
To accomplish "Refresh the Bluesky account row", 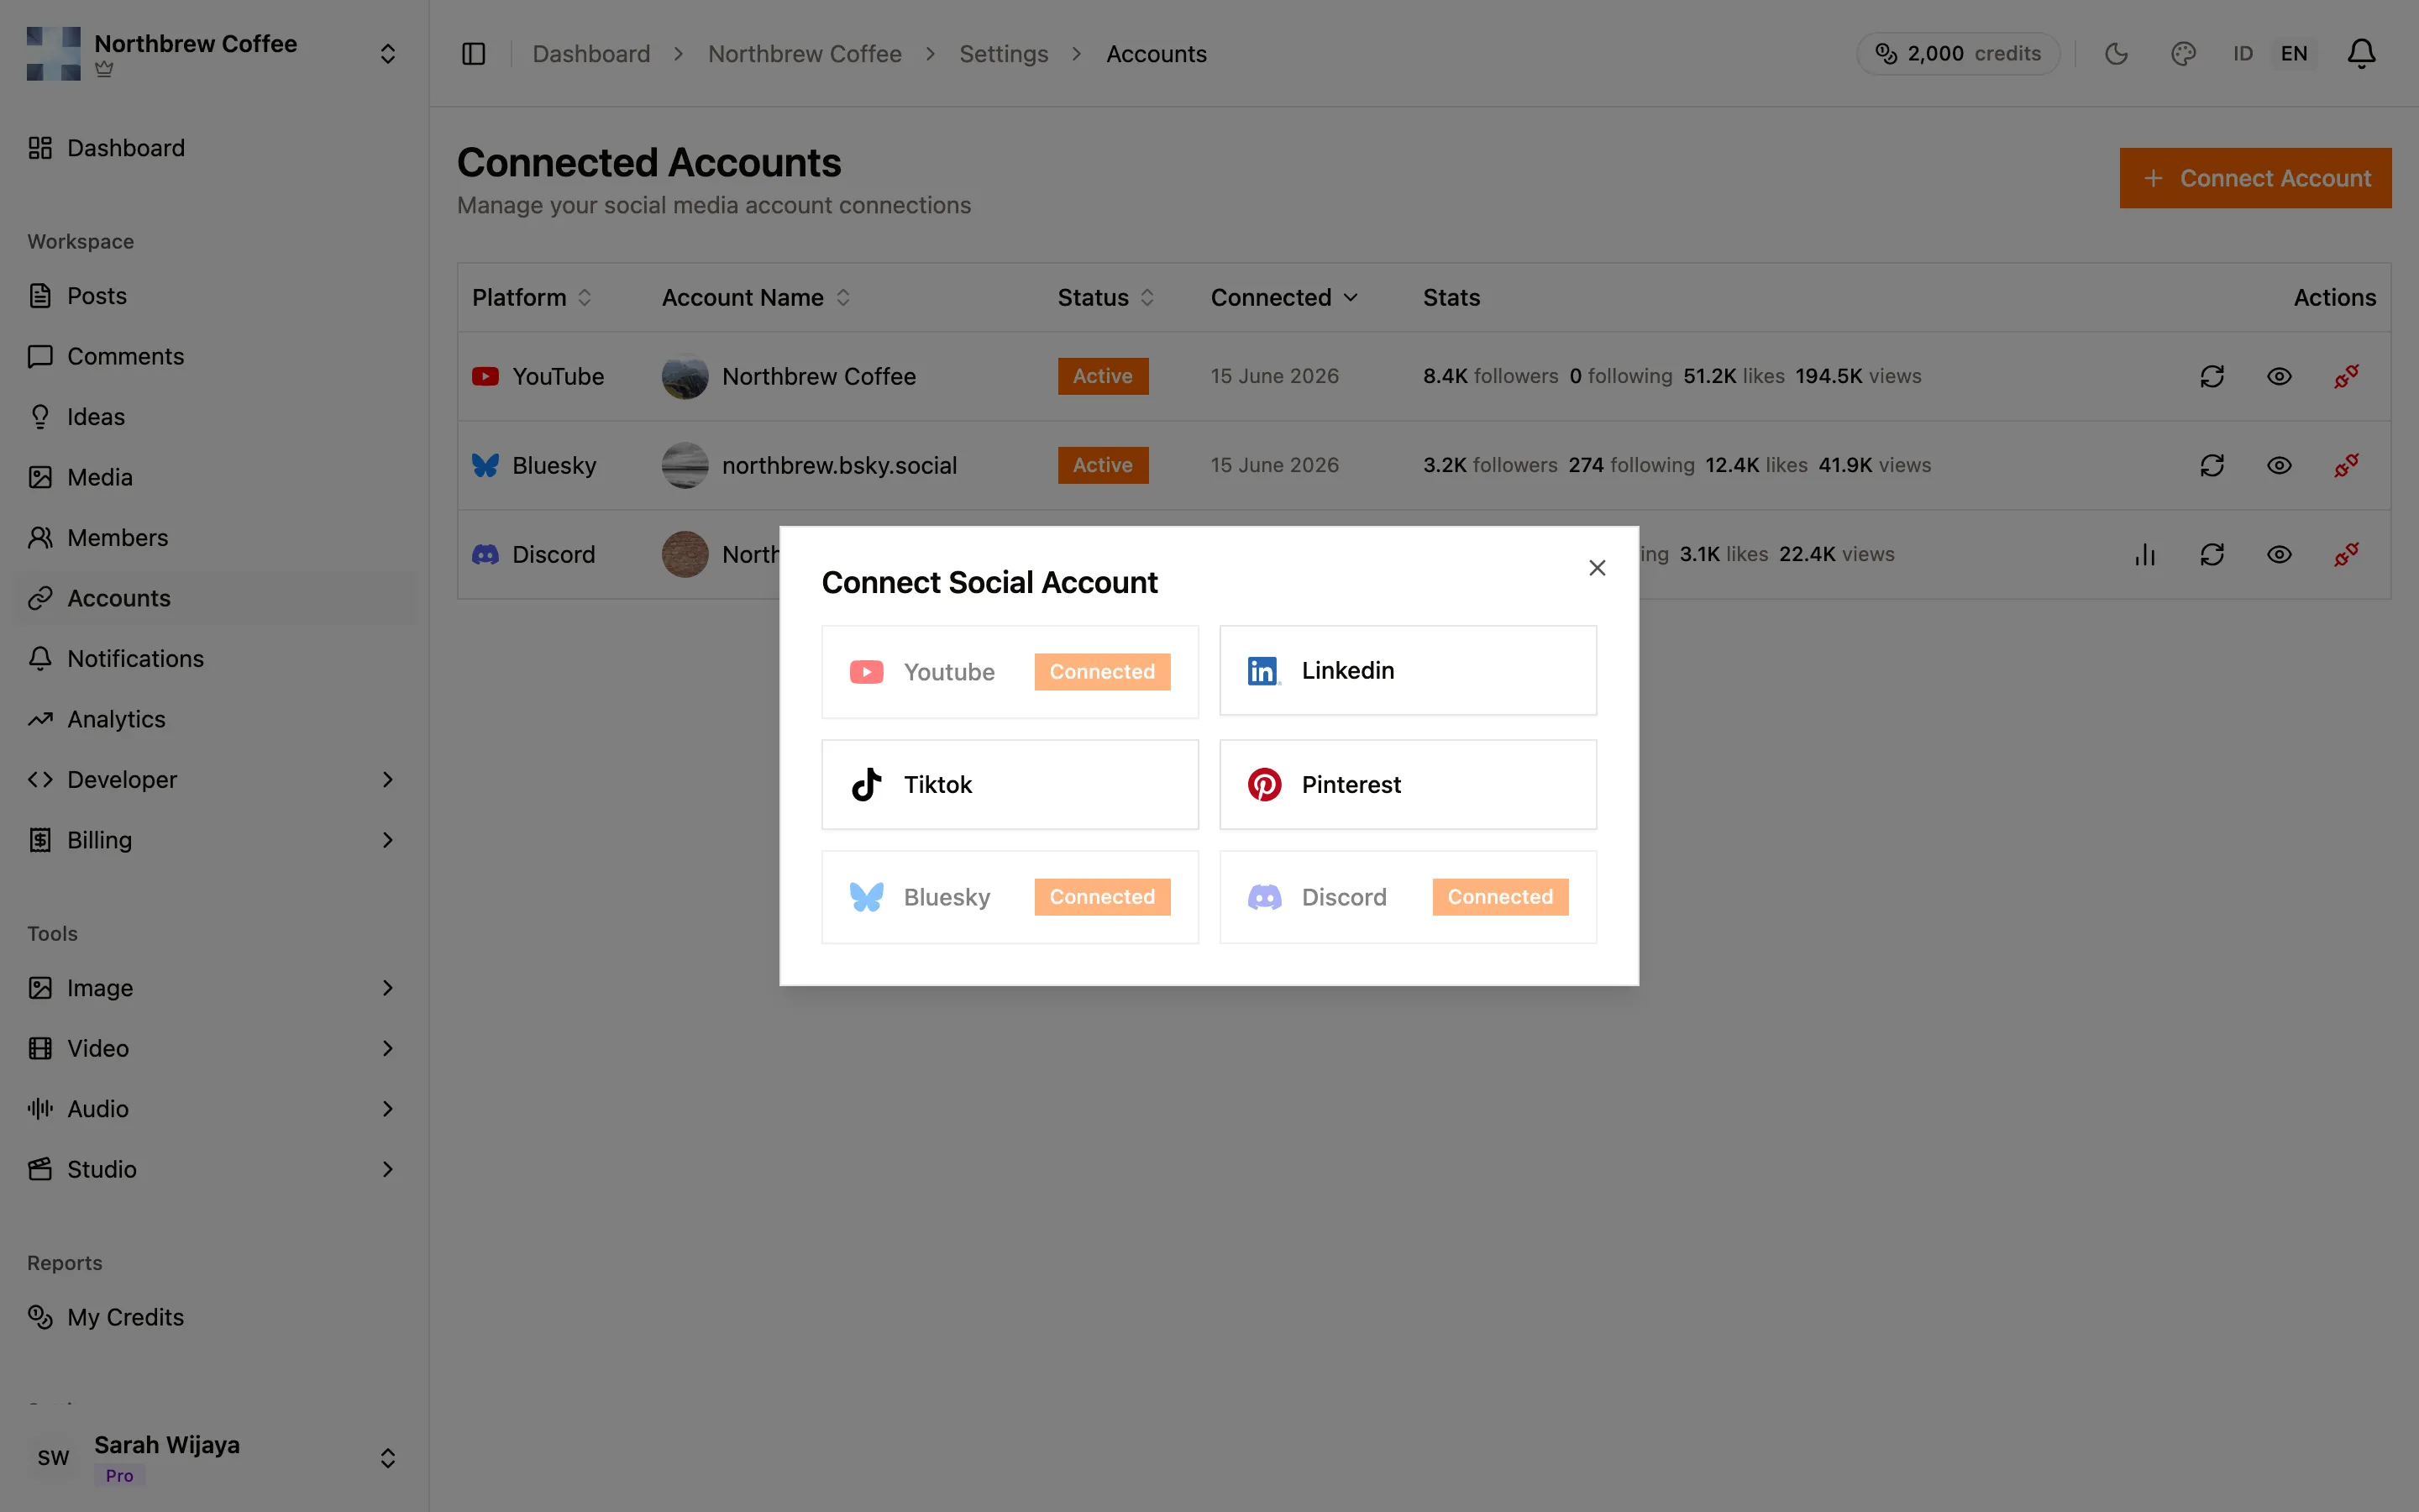I will click(2211, 465).
